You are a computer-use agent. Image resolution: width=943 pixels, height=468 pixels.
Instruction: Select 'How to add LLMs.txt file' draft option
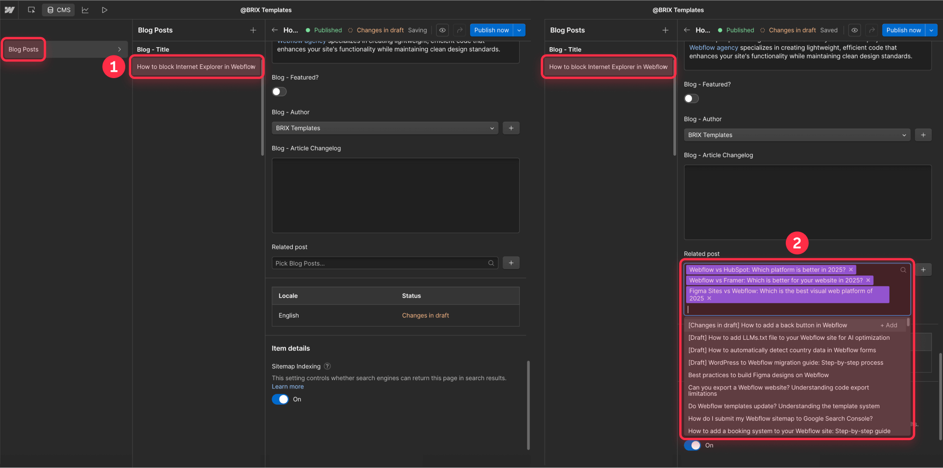[795, 338]
